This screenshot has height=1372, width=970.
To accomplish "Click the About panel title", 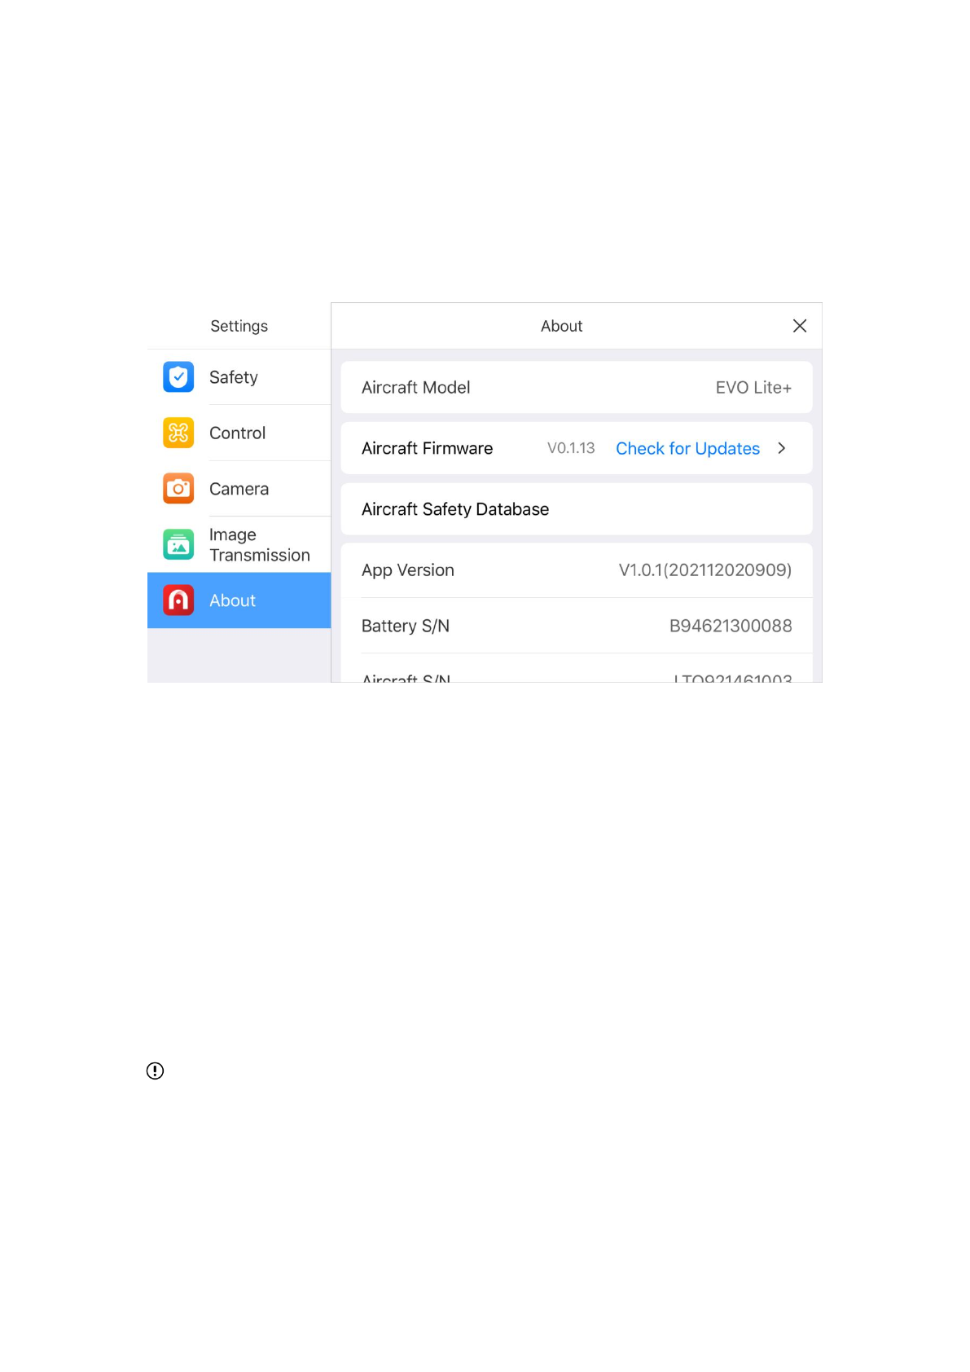I will point(561,326).
